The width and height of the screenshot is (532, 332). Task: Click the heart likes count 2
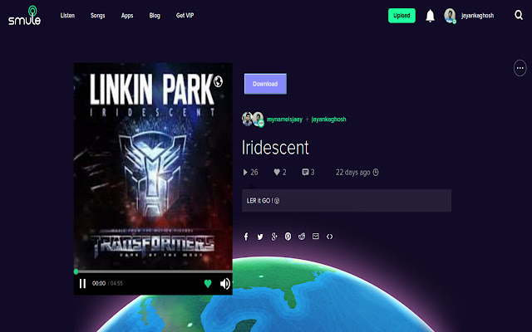tap(280, 173)
